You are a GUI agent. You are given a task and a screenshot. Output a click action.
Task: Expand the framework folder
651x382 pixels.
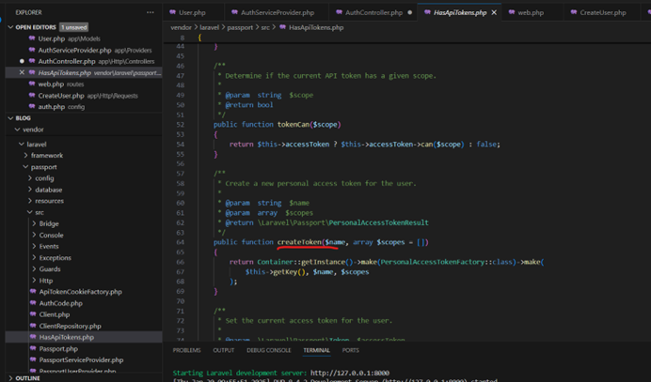click(x=25, y=156)
